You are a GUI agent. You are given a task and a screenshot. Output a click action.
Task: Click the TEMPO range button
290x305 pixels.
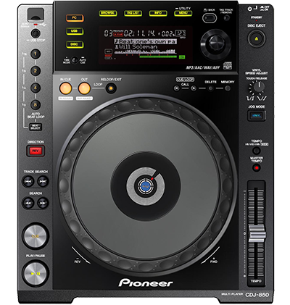[x=257, y=151]
